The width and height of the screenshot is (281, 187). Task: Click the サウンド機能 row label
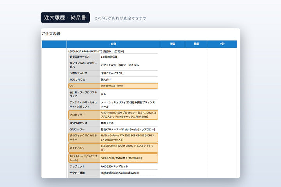tap(77, 173)
